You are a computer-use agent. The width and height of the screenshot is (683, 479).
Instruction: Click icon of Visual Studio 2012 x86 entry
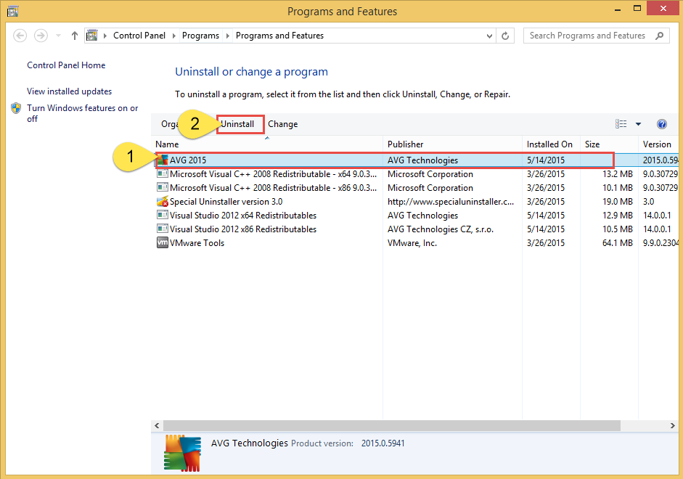pos(163,229)
